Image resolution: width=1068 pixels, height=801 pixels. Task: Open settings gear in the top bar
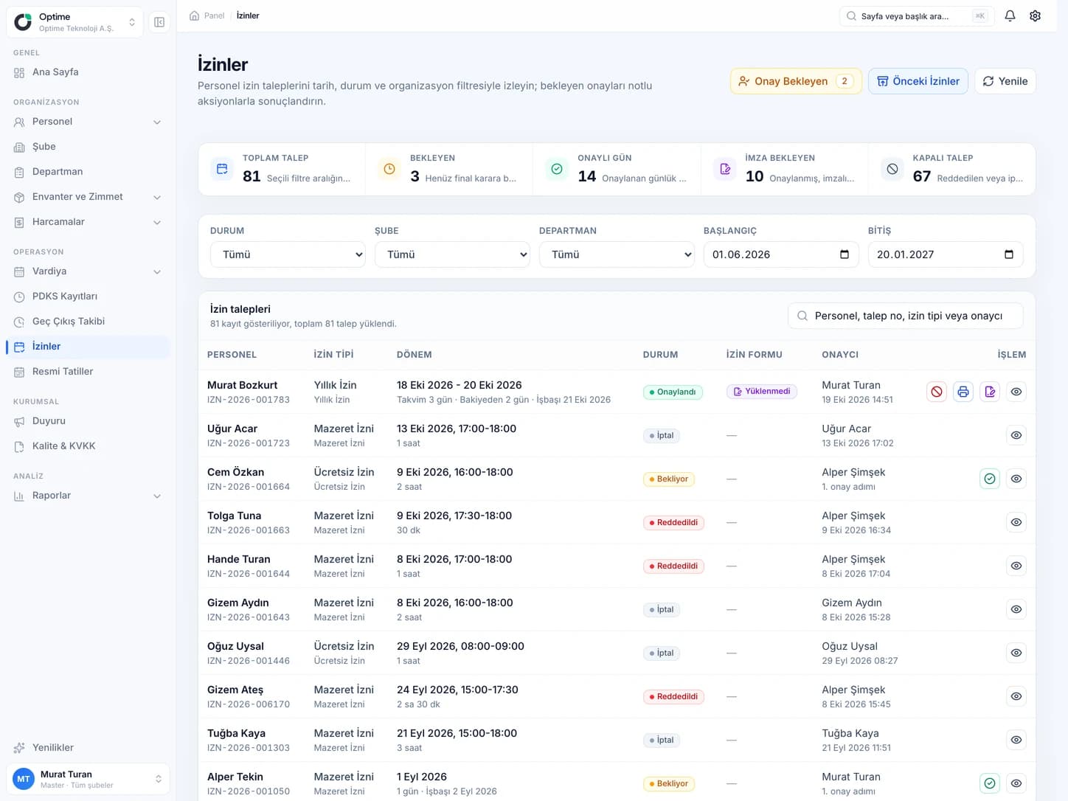tap(1035, 15)
